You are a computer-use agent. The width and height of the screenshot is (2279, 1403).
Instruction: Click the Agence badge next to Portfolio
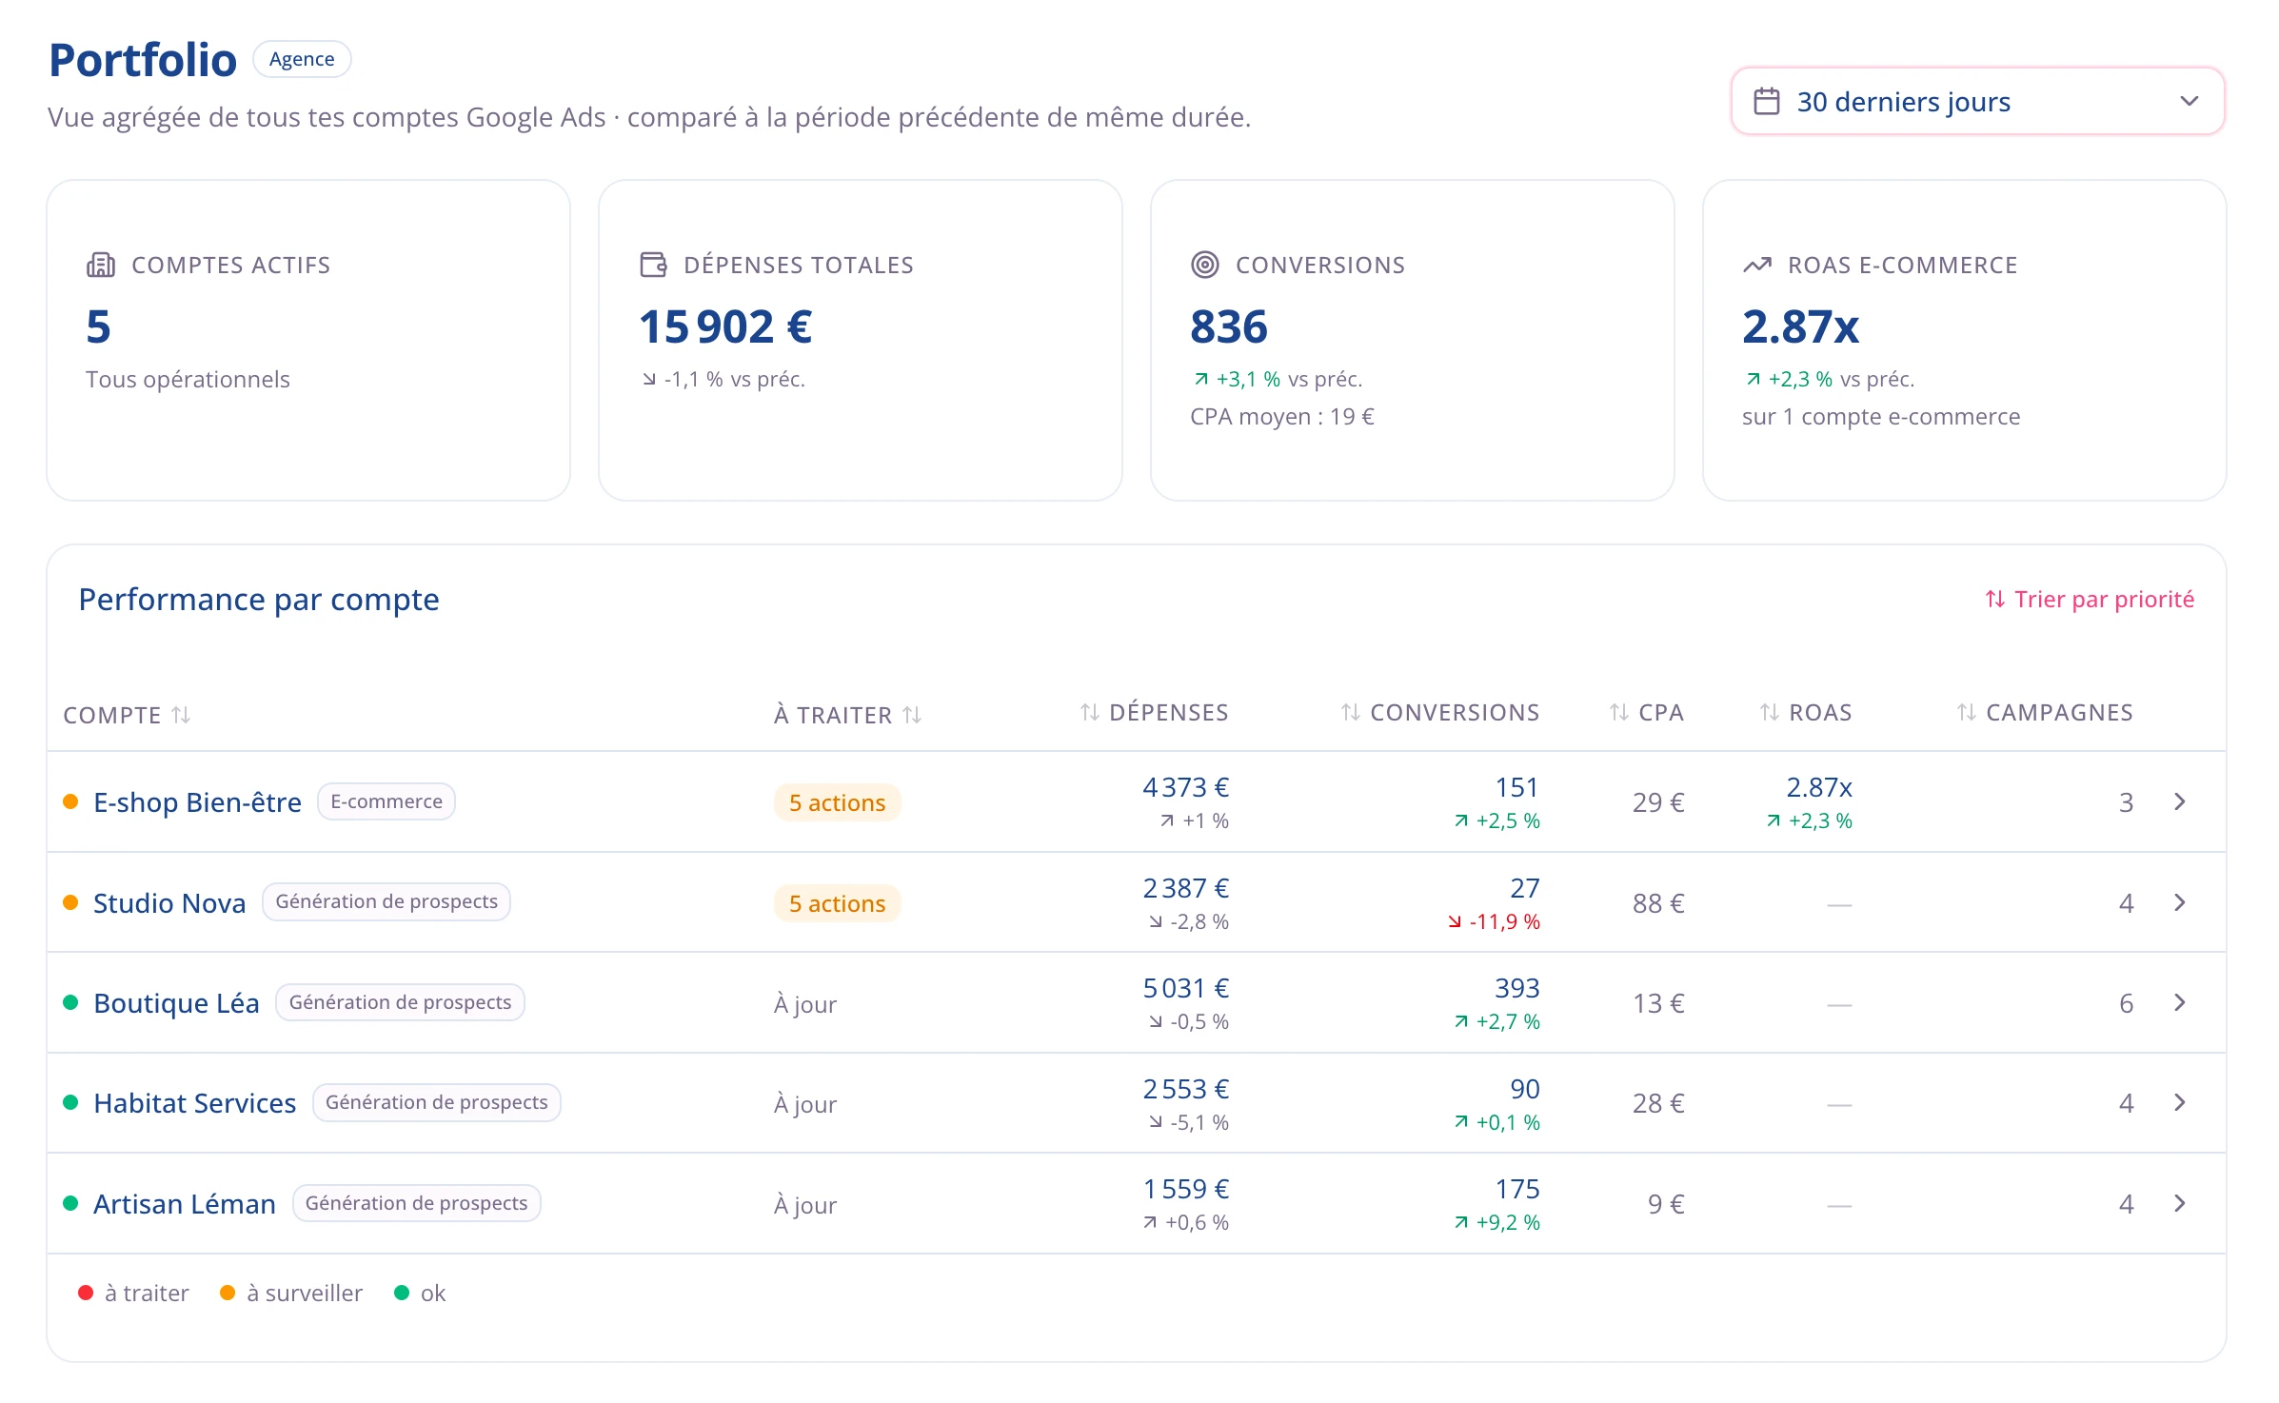(x=302, y=59)
